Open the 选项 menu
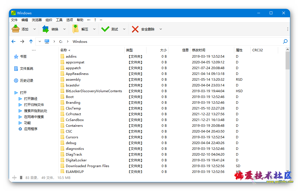The width and height of the screenshot is (299, 191). (70, 20)
